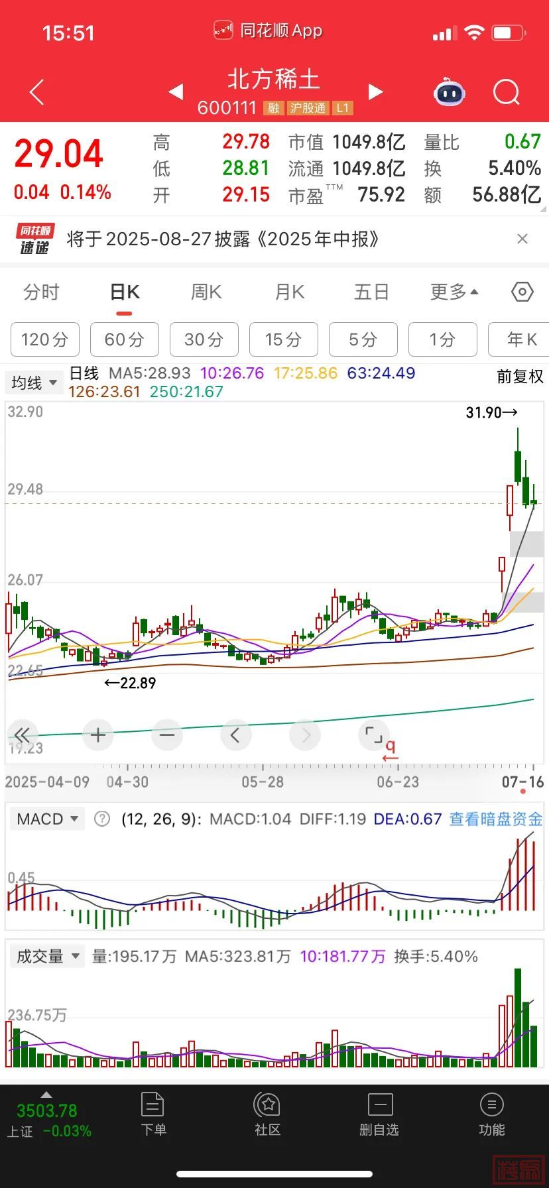Open MACD help question mark

(102, 819)
